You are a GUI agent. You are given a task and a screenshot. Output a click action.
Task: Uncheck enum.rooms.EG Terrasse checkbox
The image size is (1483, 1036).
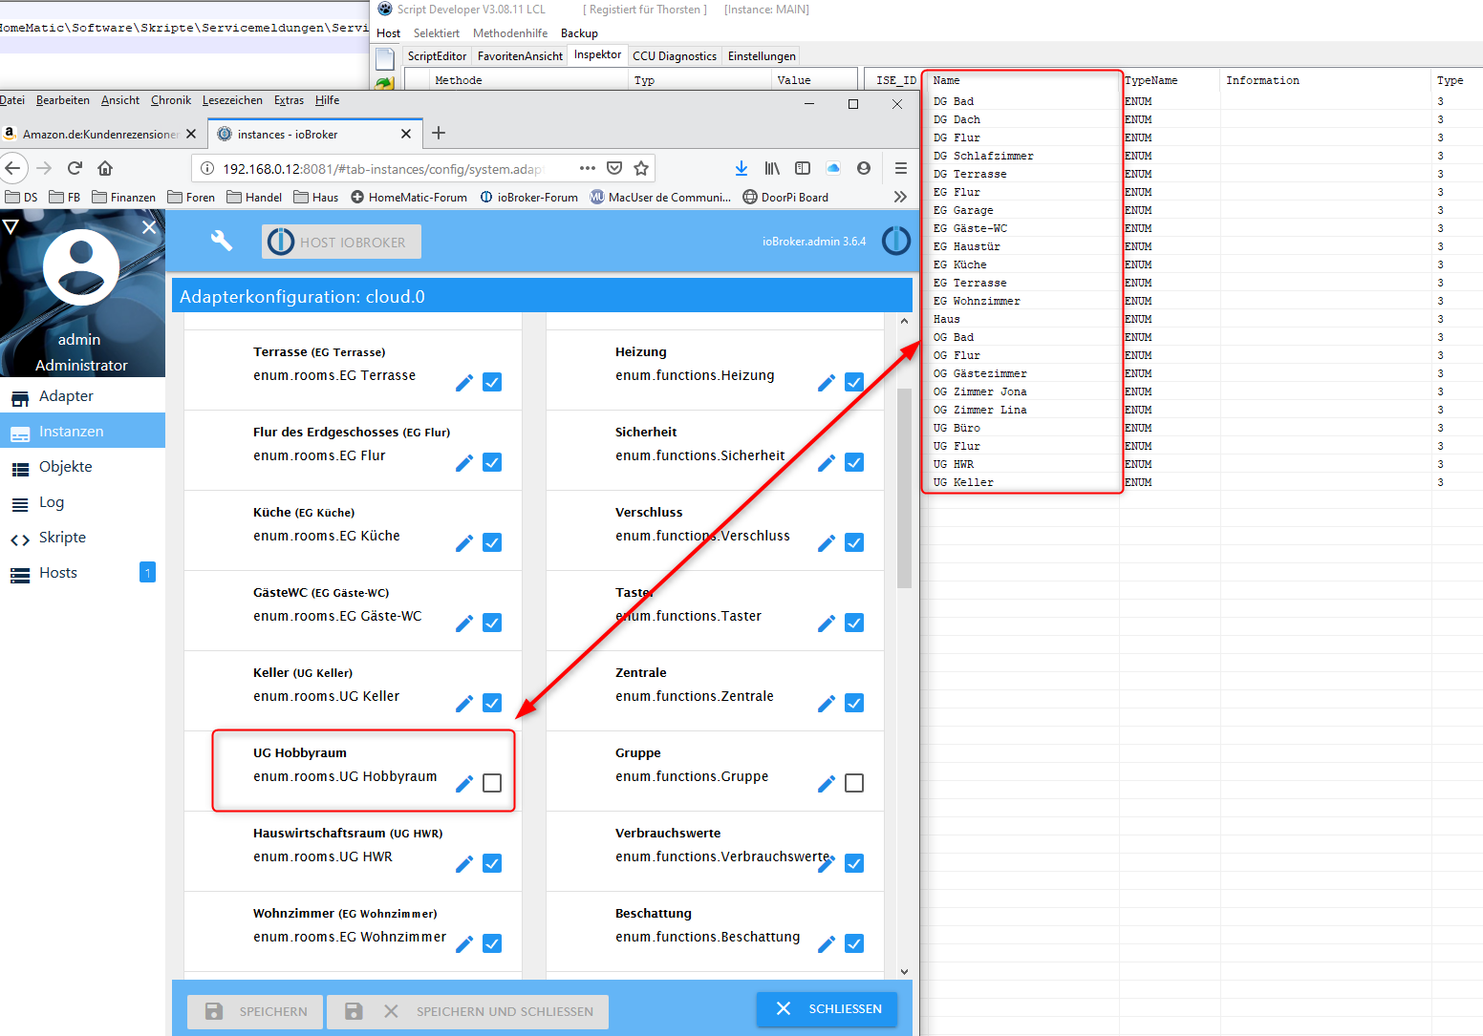click(492, 382)
